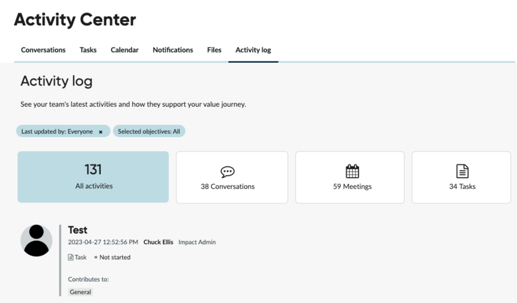
Task: Select the 131 All activities card
Action: click(x=93, y=177)
